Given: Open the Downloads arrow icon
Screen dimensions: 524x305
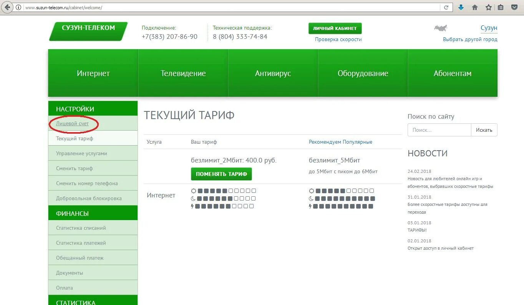Looking at the screenshot, I should tap(460, 7).
